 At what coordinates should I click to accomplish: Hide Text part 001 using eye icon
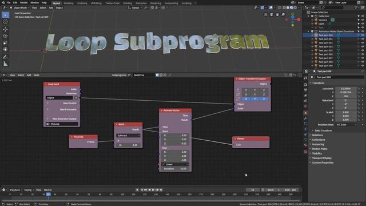pyautogui.click(x=363, y=39)
